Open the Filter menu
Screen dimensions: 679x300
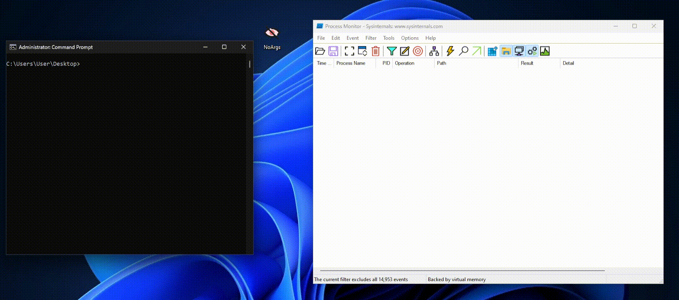point(371,38)
